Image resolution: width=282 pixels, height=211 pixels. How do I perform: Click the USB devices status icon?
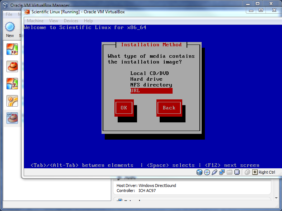click(215, 172)
